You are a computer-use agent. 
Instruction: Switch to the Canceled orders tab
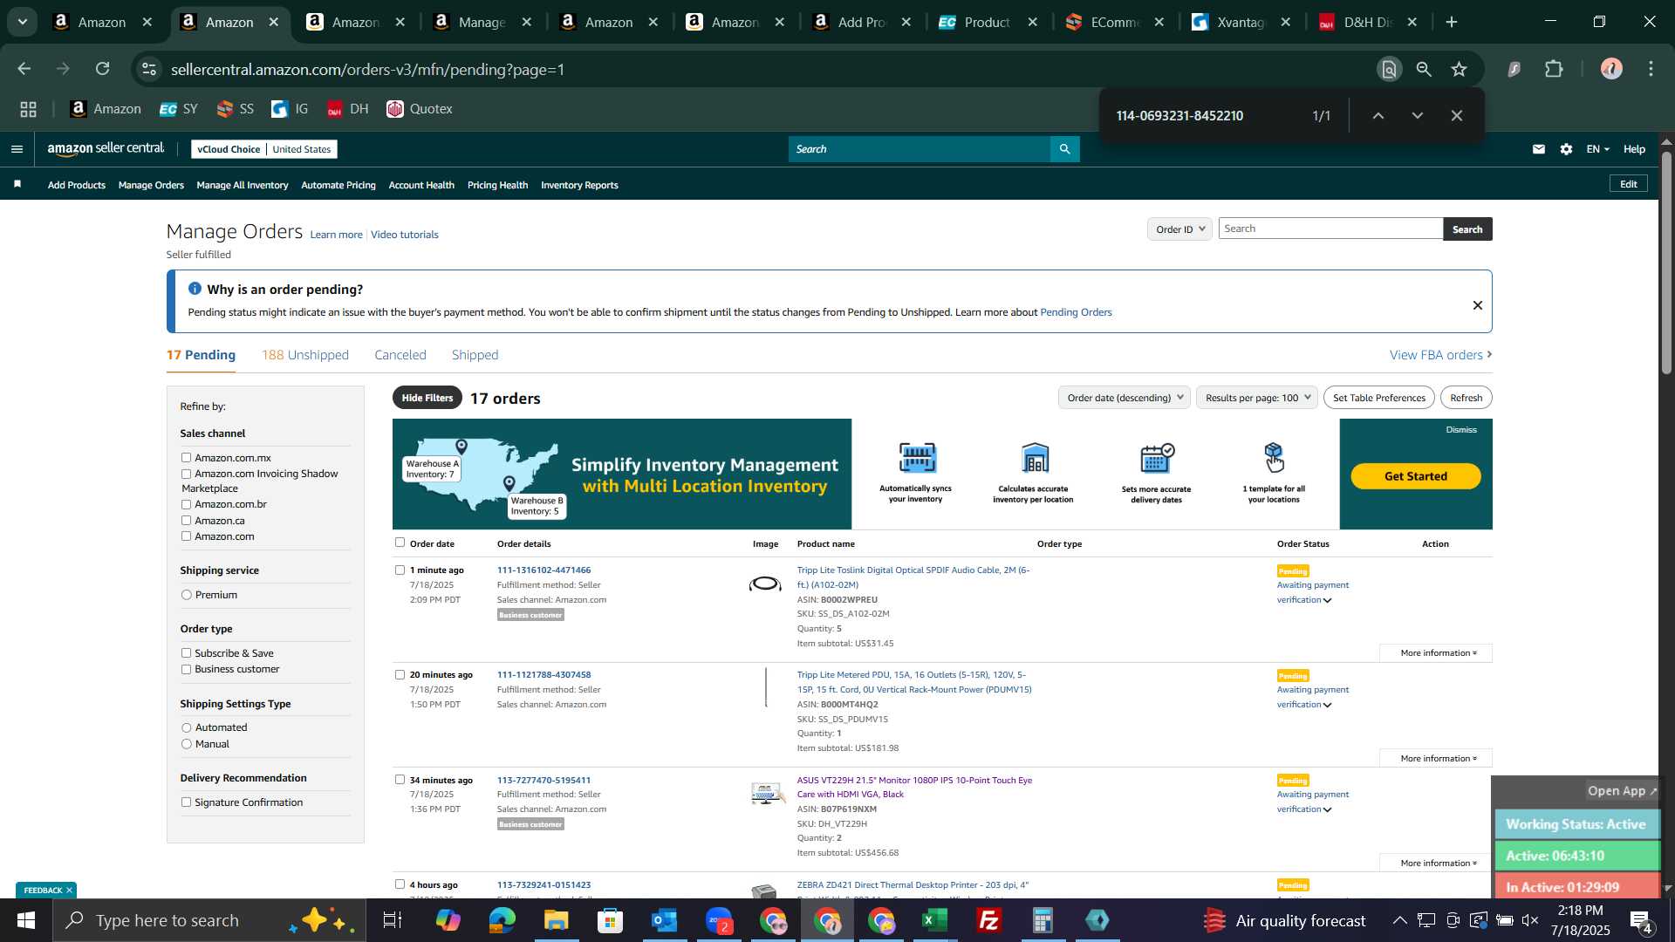point(400,355)
